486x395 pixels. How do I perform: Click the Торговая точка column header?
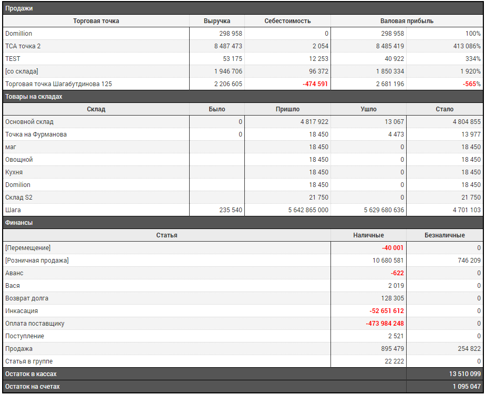96,21
